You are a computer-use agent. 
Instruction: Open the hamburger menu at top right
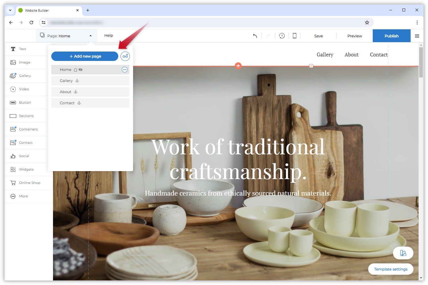point(417,36)
